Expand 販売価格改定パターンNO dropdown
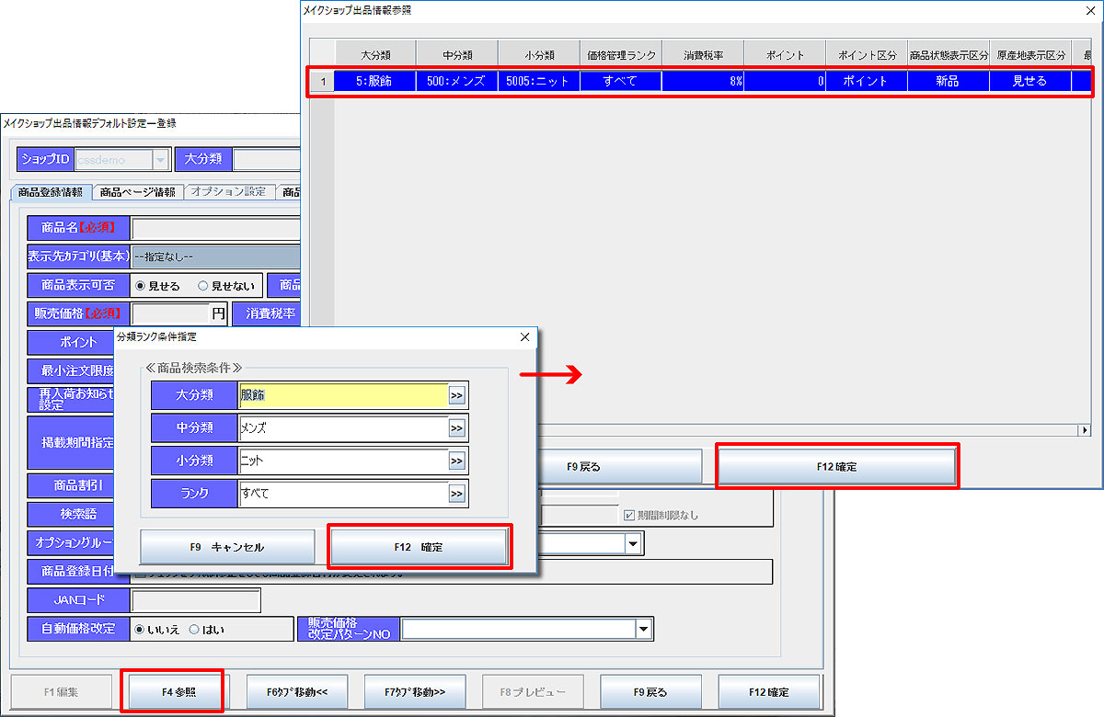This screenshot has width=1104, height=717. tap(644, 629)
